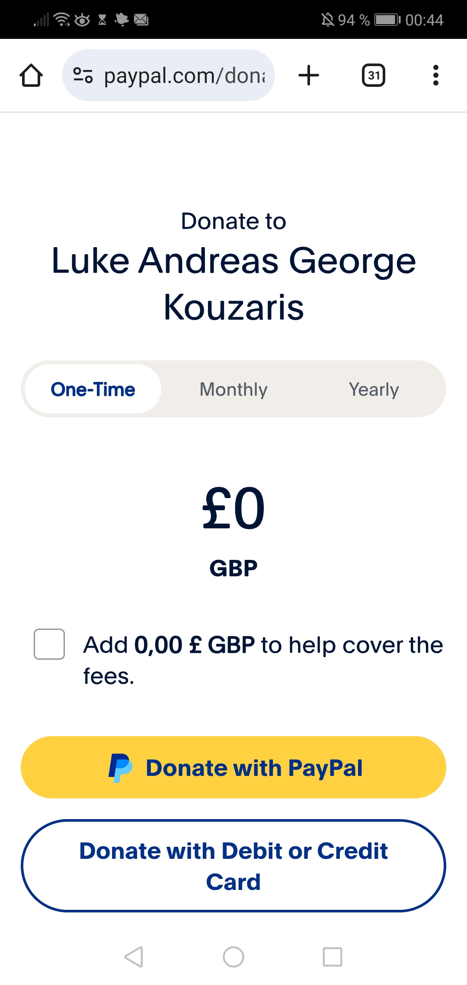Open site info icon in address bar
The width and height of the screenshot is (467, 985).
coord(83,75)
